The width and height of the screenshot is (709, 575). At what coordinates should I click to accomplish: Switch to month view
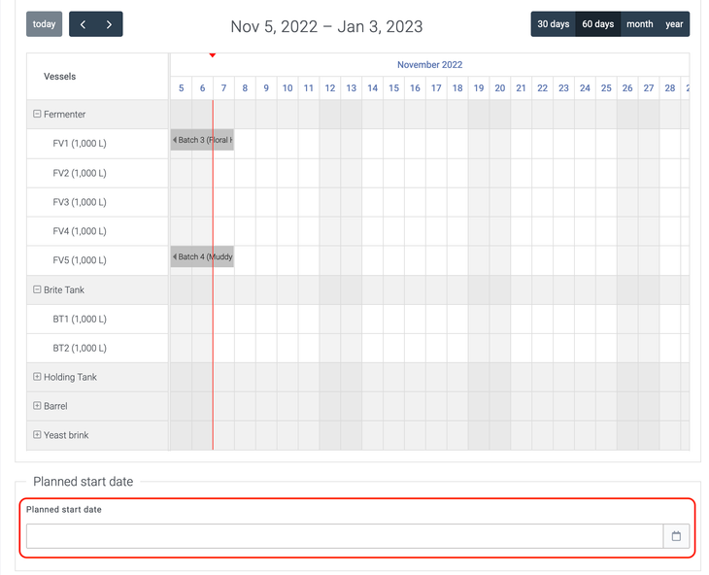(x=639, y=24)
